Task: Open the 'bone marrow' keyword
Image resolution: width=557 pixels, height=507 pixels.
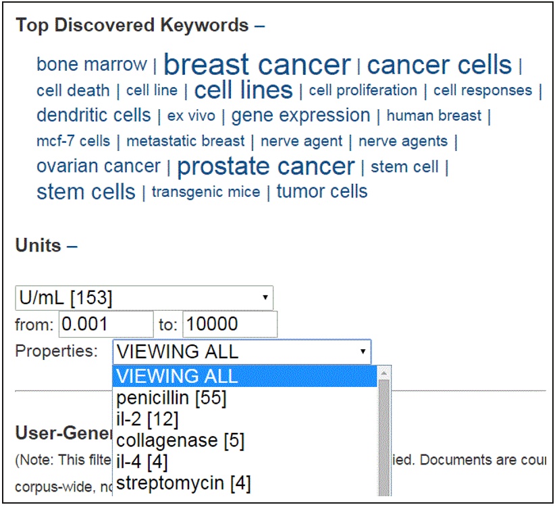Action: pos(90,64)
